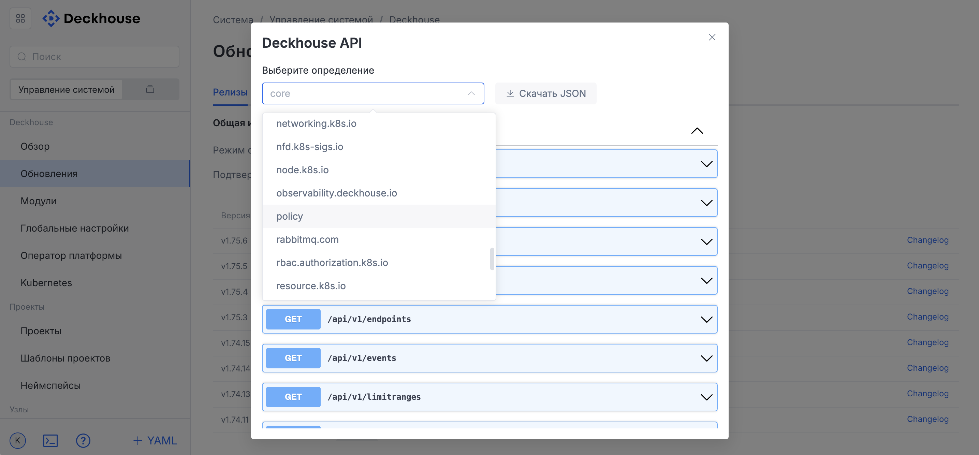Click the + YAML button

coord(155,441)
